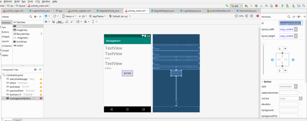Stop the app with red square
The image size is (307, 121).
[276, 6]
